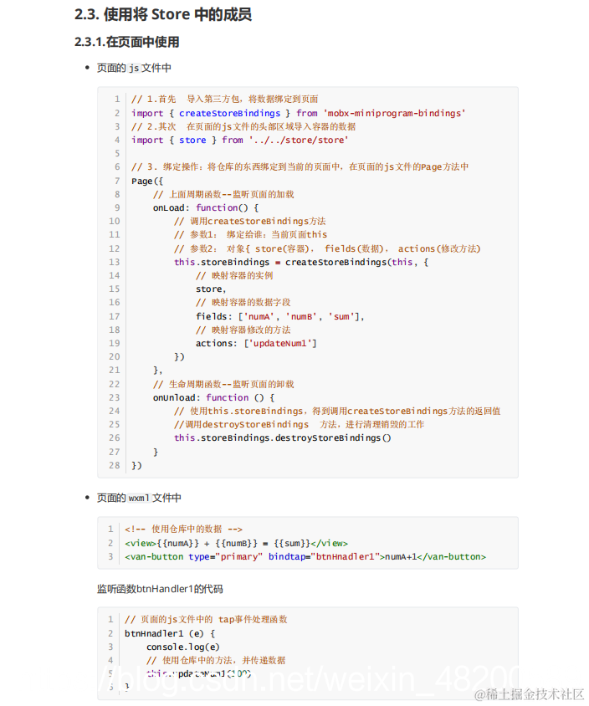Click the comment "// 映射容器修改的方法"
The height and width of the screenshot is (706, 589).
click(243, 330)
